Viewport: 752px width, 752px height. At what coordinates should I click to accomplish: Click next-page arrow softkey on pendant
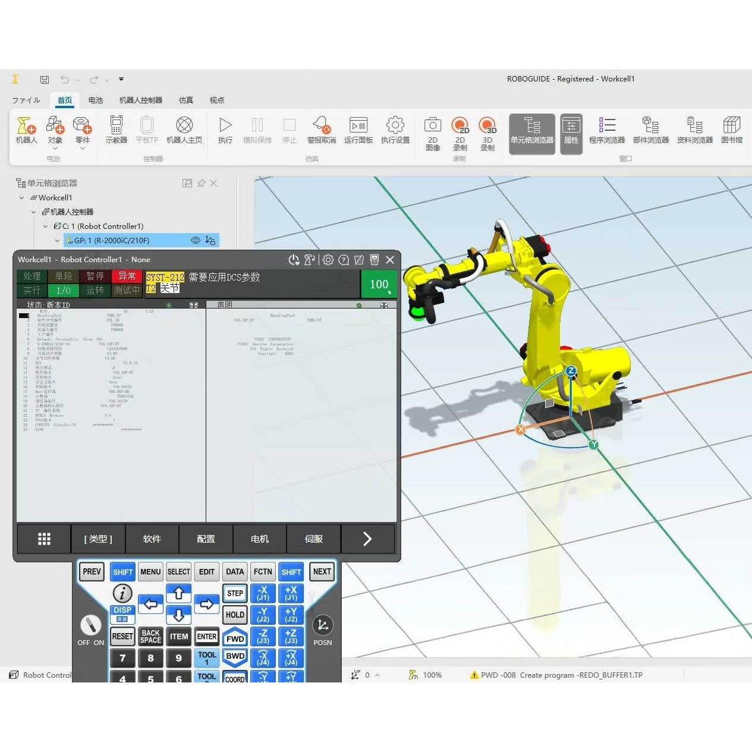click(367, 539)
